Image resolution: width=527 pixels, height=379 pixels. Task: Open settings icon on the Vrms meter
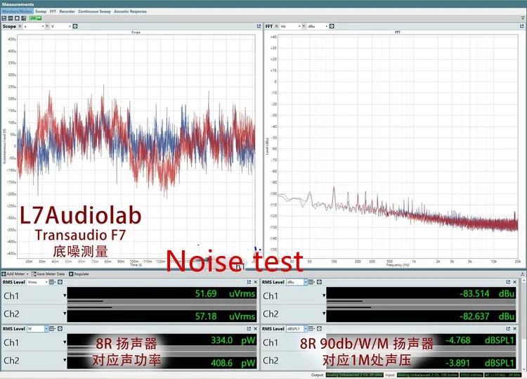[60, 282]
